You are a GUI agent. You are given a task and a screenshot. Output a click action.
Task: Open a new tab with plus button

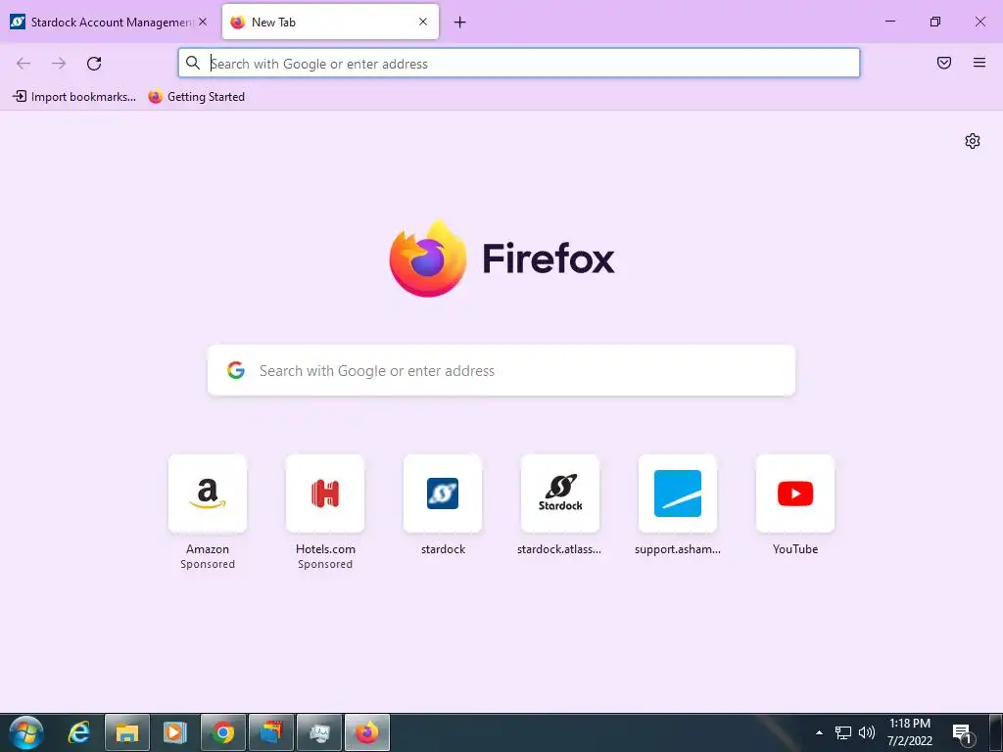pyautogui.click(x=460, y=23)
